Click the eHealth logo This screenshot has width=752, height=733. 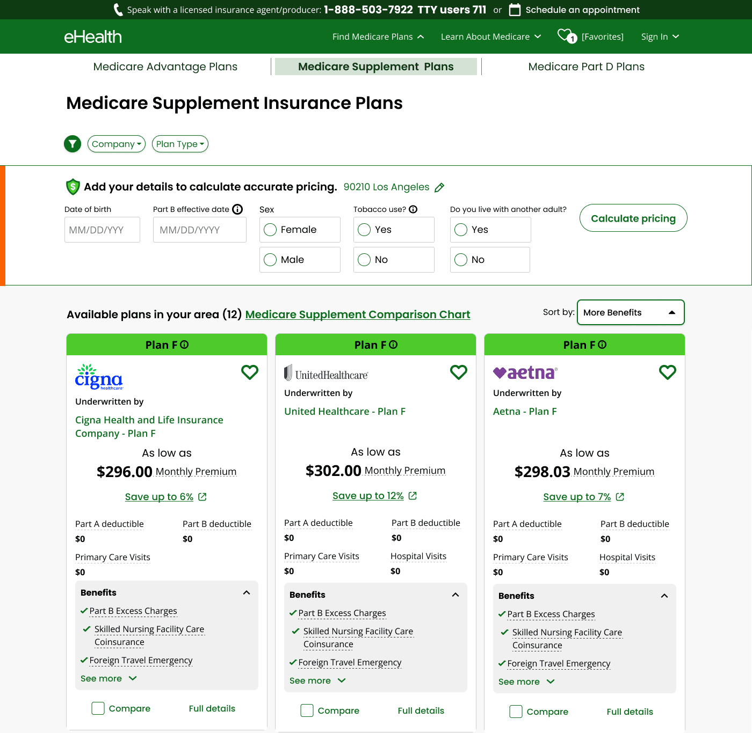pyautogui.click(x=93, y=36)
